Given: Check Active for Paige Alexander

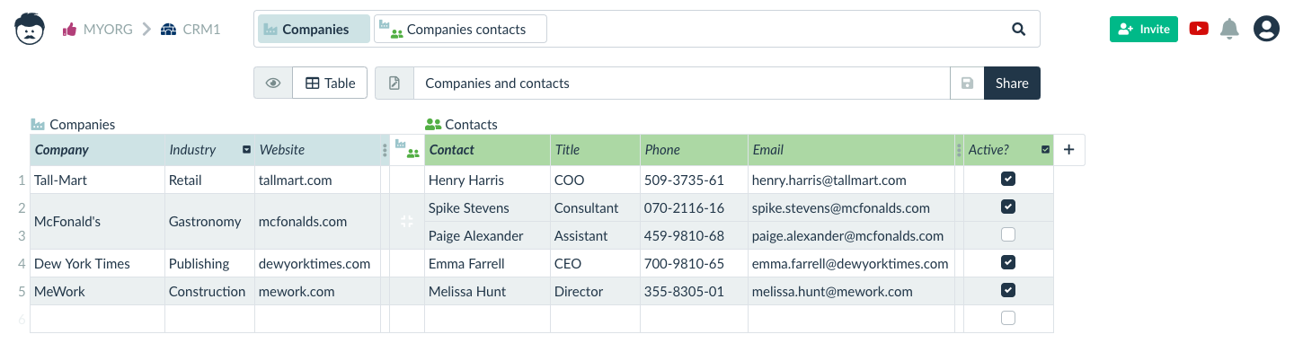Looking at the screenshot, I should [x=1008, y=234].
